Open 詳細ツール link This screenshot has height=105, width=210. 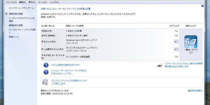(x=14, y=37)
